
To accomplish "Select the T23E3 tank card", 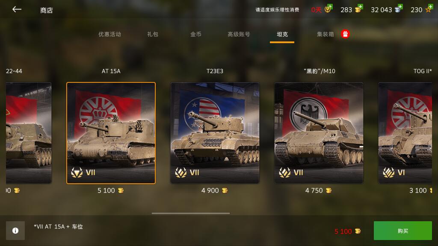I will [215, 133].
